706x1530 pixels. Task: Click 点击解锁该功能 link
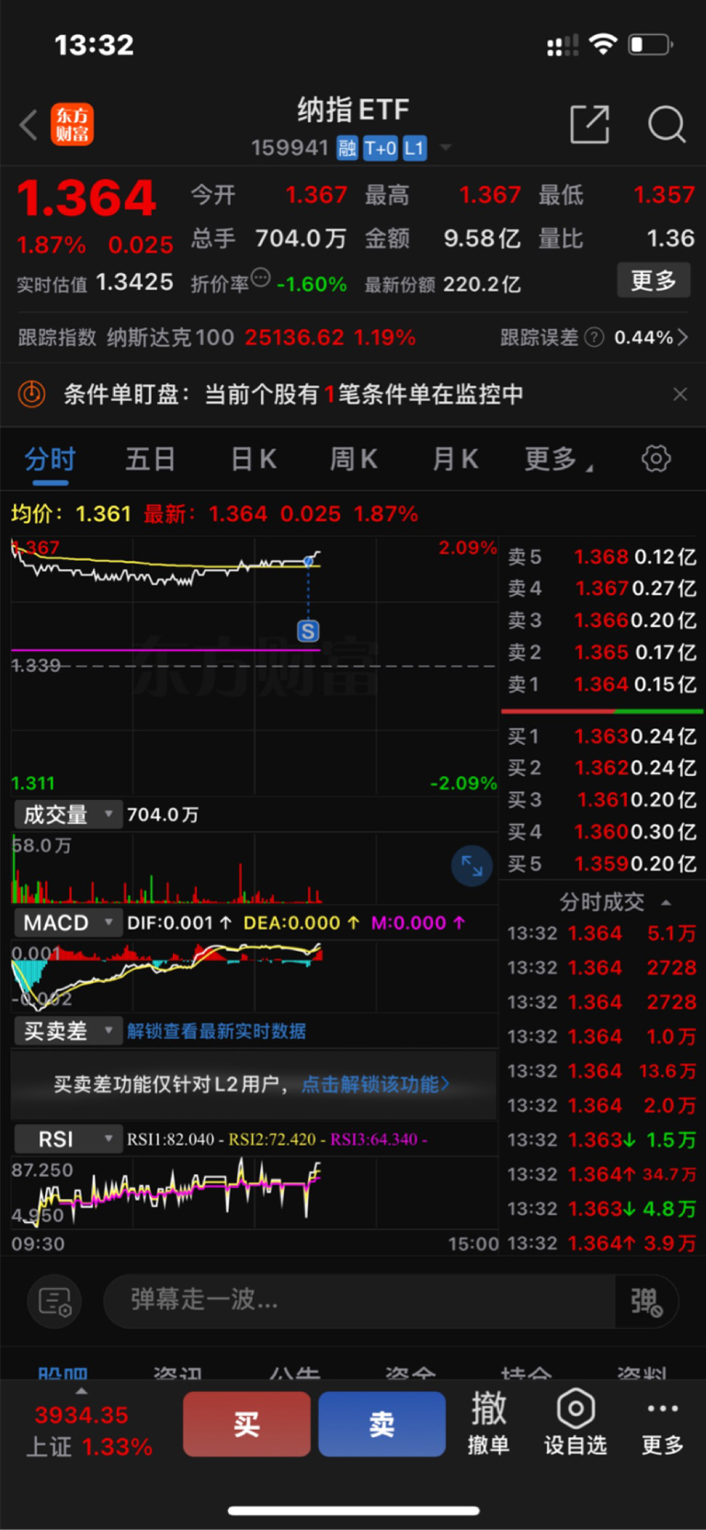point(375,1084)
